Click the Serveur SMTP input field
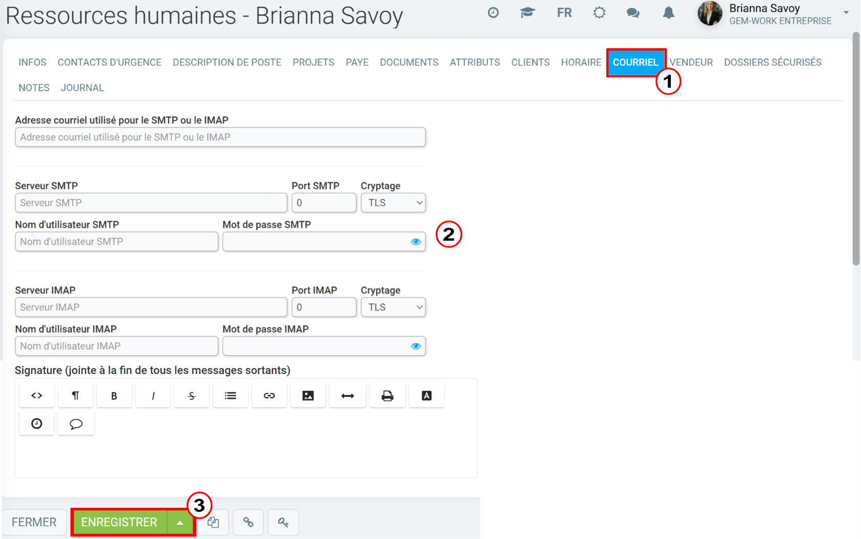This screenshot has width=861, height=539. 151,203
